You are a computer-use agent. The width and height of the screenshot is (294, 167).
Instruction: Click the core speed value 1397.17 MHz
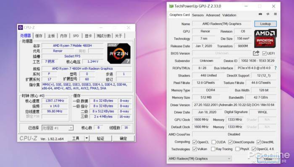[x=55, y=101]
